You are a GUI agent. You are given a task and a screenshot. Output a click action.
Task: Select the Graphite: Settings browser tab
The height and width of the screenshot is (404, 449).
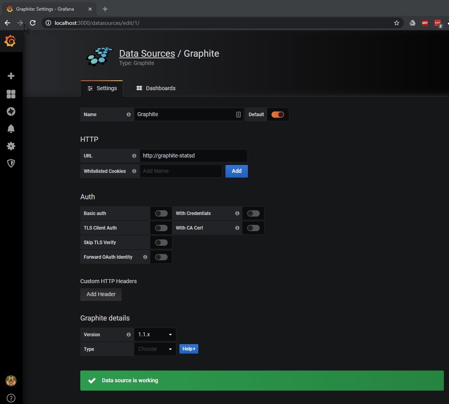pos(49,9)
